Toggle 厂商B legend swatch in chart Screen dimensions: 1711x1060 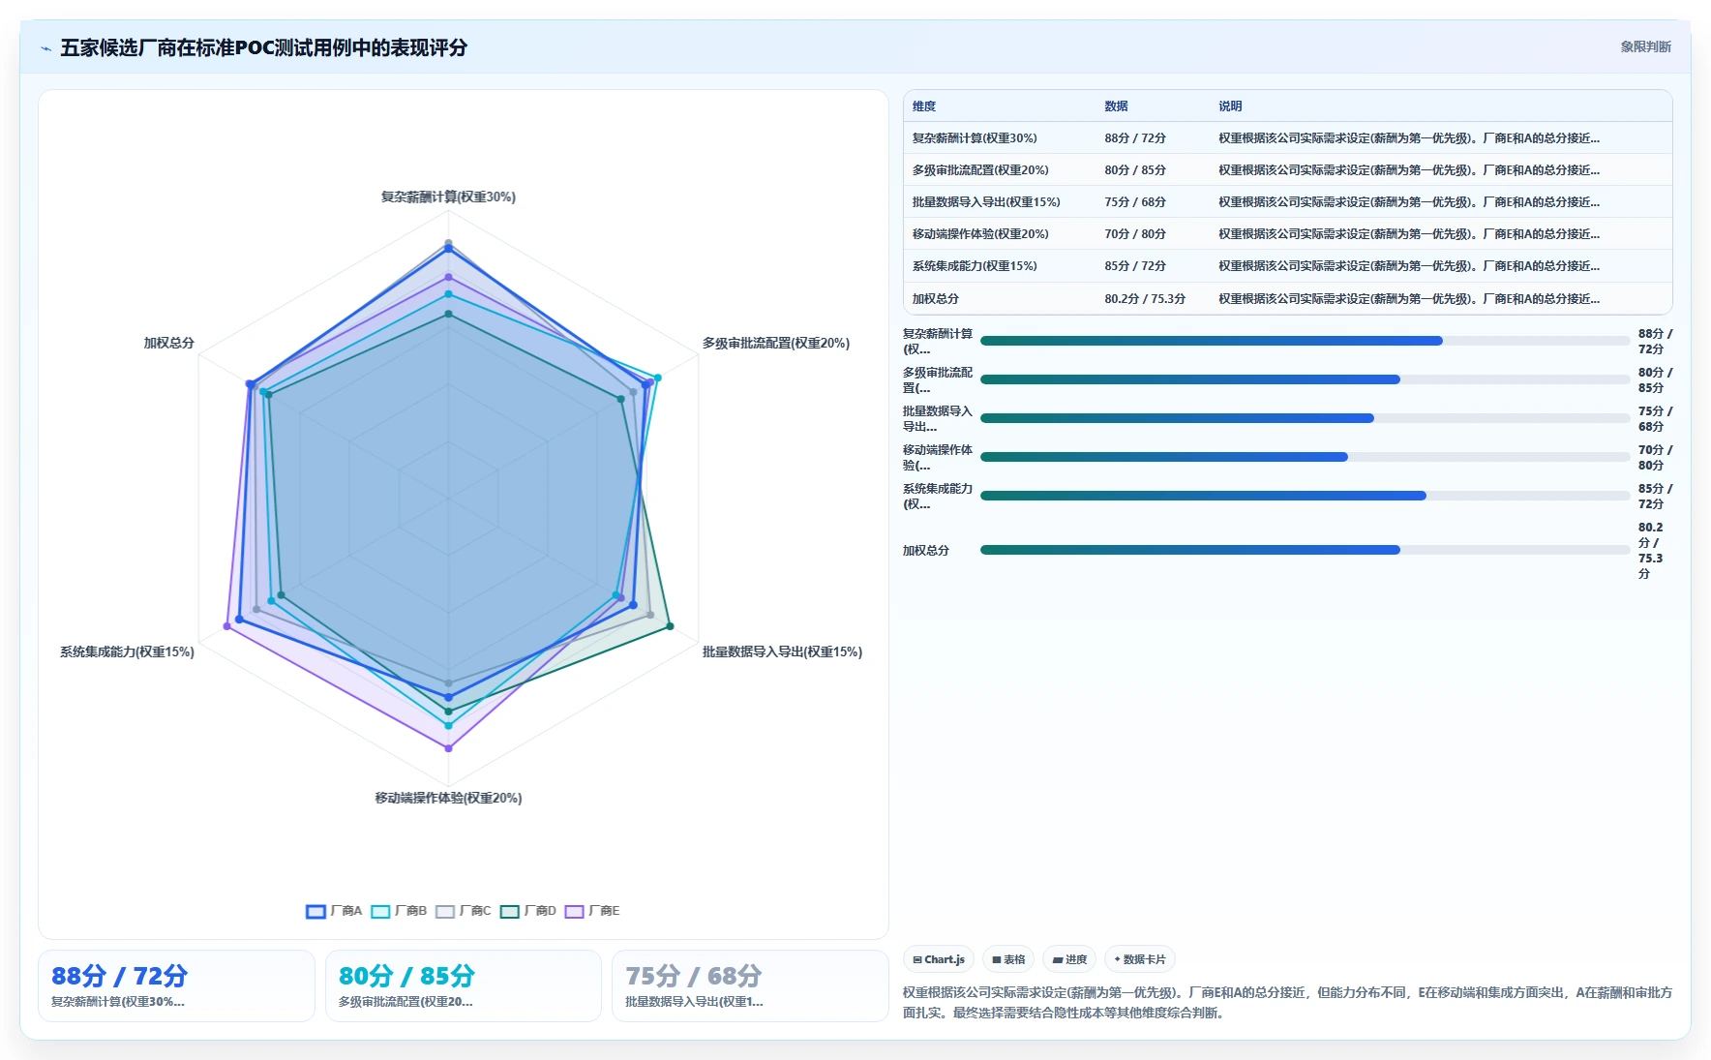(x=380, y=911)
